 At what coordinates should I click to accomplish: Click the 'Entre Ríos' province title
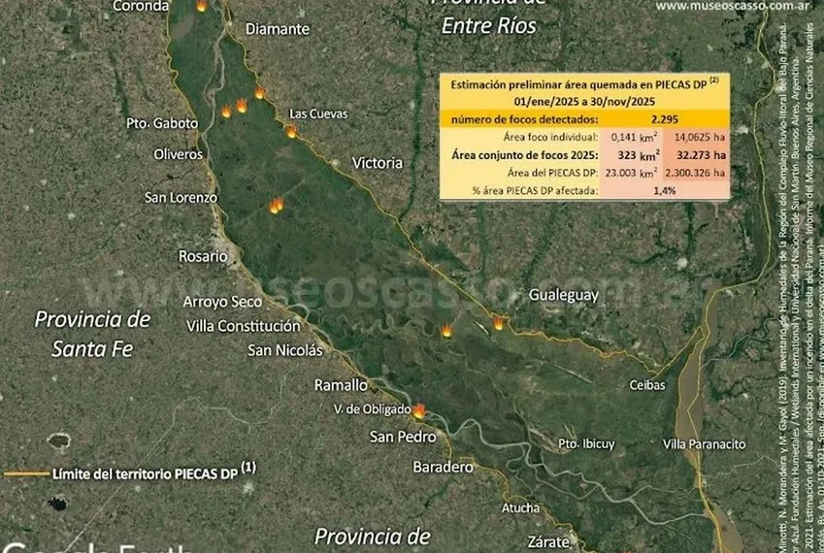click(489, 26)
